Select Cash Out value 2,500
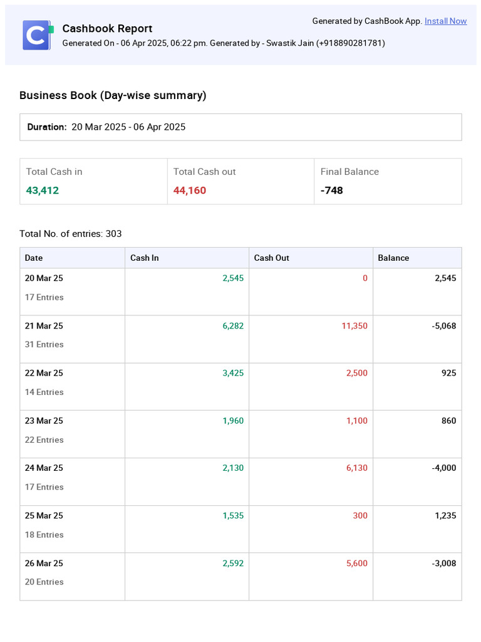 click(x=357, y=373)
